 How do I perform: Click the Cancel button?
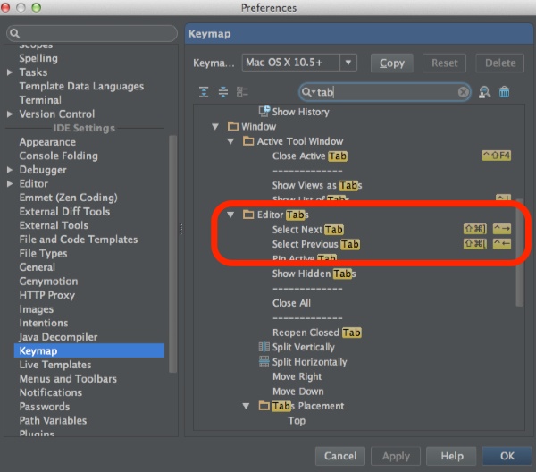tap(339, 456)
